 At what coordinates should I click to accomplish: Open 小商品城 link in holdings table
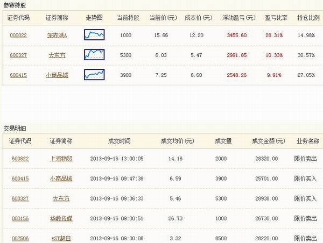(x=57, y=75)
